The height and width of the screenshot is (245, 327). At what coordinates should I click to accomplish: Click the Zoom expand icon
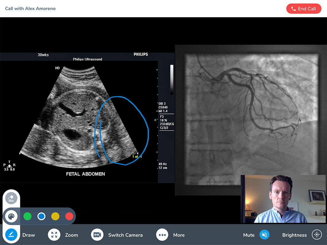54,235
